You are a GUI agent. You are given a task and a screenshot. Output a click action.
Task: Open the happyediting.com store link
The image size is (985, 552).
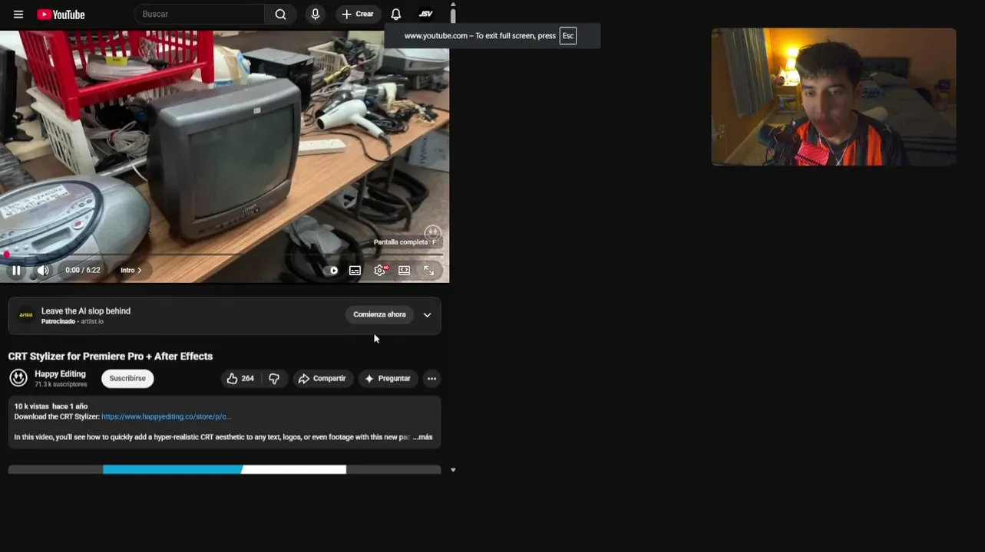pos(166,416)
